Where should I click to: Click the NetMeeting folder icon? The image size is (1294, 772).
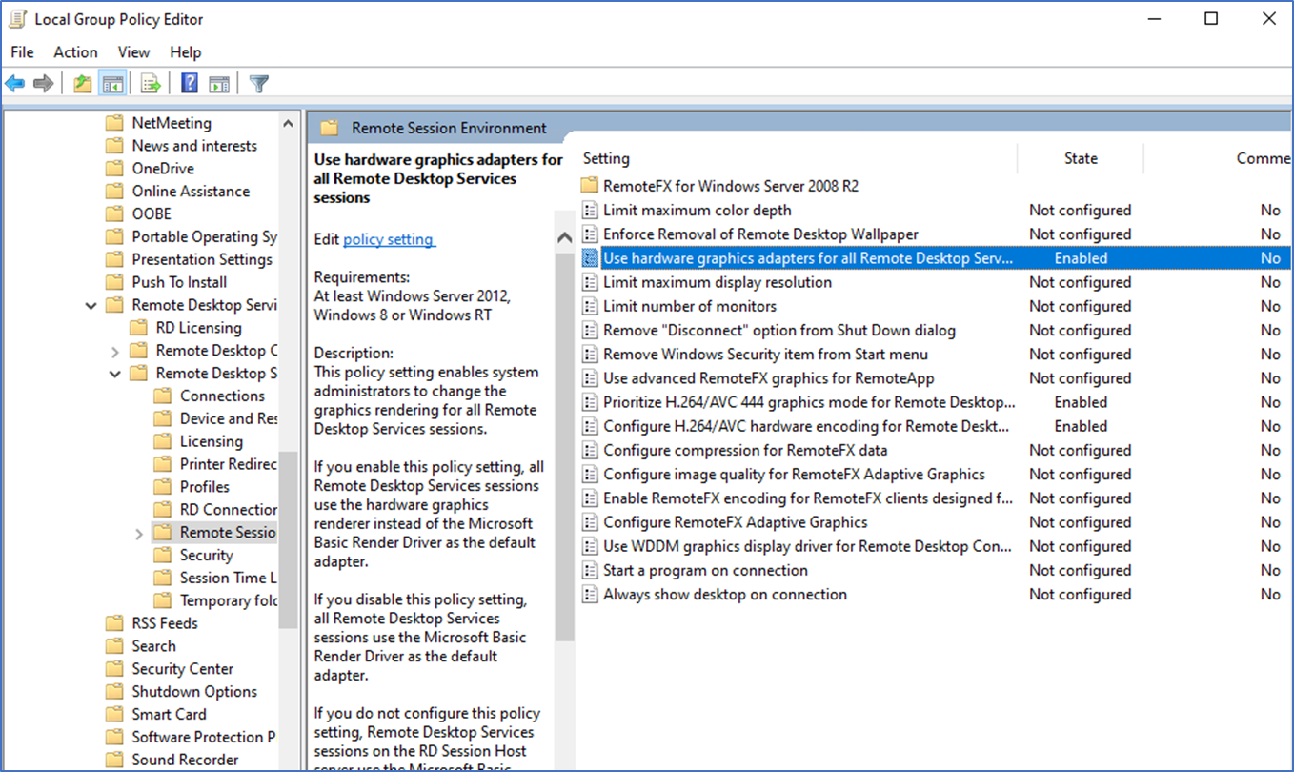click(x=115, y=123)
